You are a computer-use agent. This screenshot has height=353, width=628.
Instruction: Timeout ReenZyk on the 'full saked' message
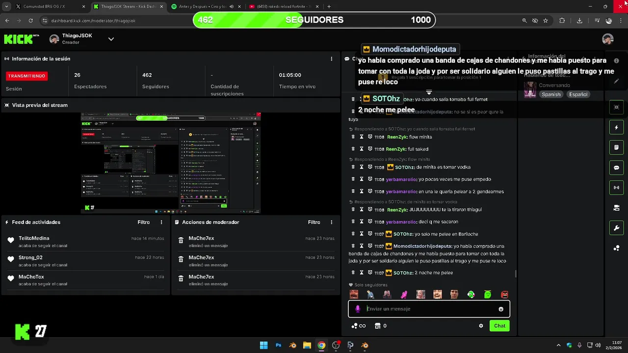362,149
